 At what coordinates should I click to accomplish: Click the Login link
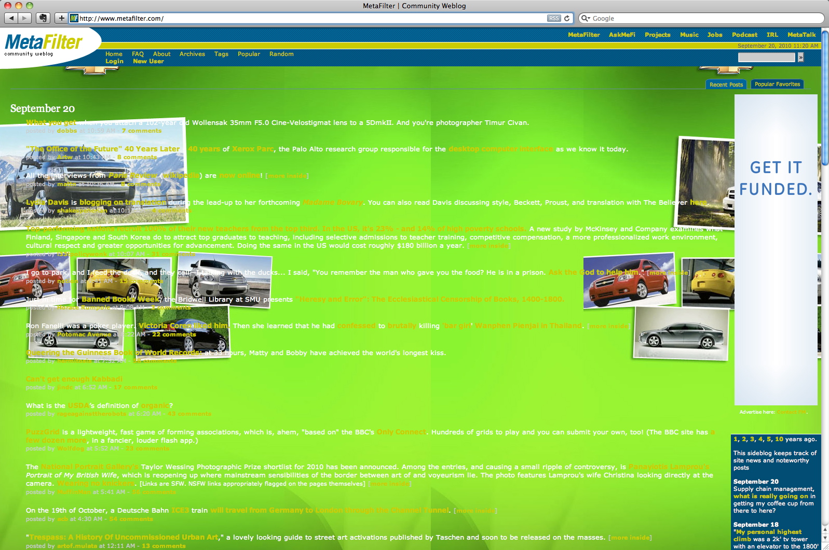point(114,61)
